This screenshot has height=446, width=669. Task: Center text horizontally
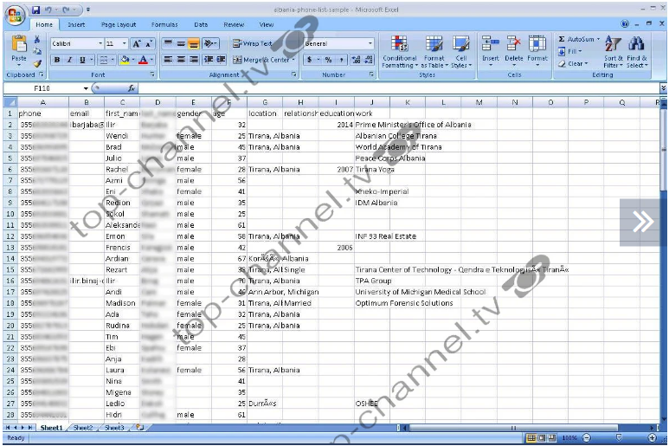pyautogui.click(x=181, y=60)
